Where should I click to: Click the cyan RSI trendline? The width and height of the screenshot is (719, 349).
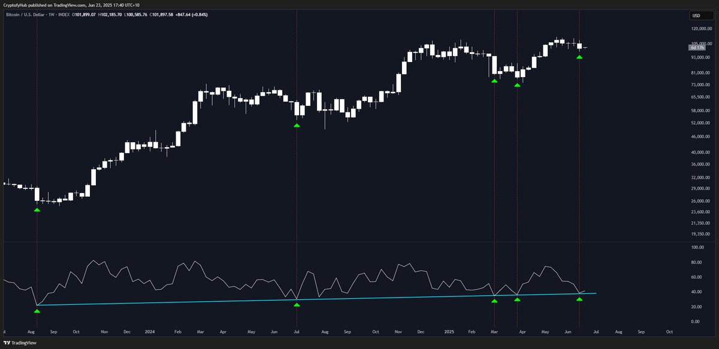click(316, 299)
